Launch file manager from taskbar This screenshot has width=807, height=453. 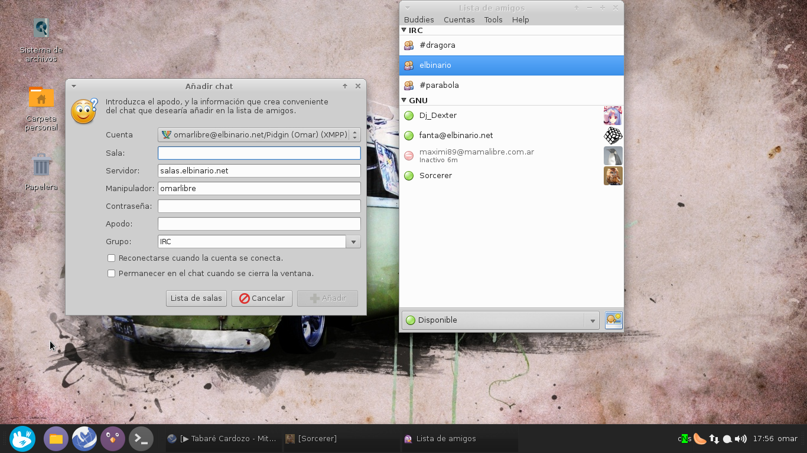pyautogui.click(x=56, y=439)
